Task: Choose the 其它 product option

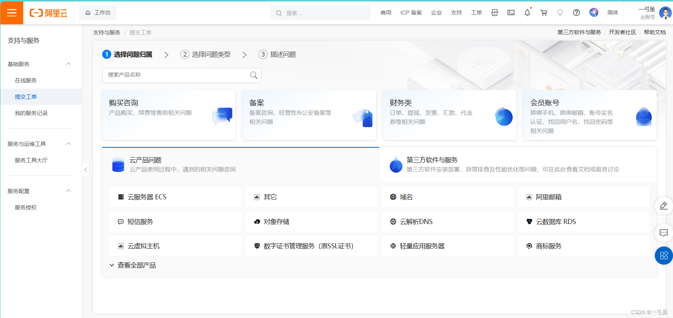Action: point(311,197)
